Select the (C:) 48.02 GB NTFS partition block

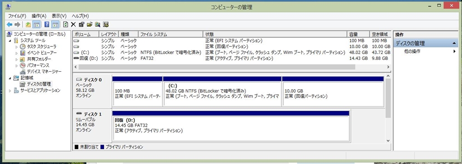coord(222,91)
